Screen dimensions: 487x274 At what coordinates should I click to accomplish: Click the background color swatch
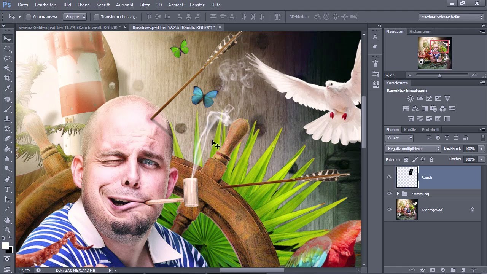[x=10, y=250]
